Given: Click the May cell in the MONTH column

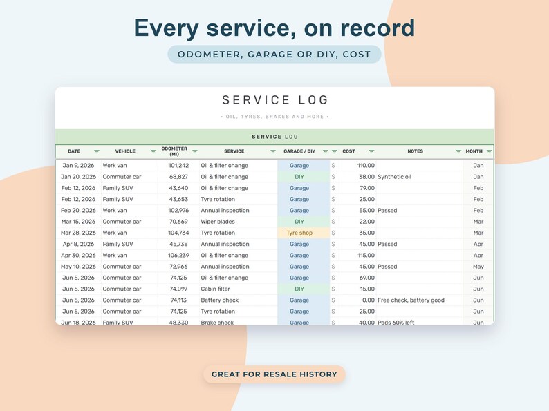Looking at the screenshot, I should pos(478,266).
